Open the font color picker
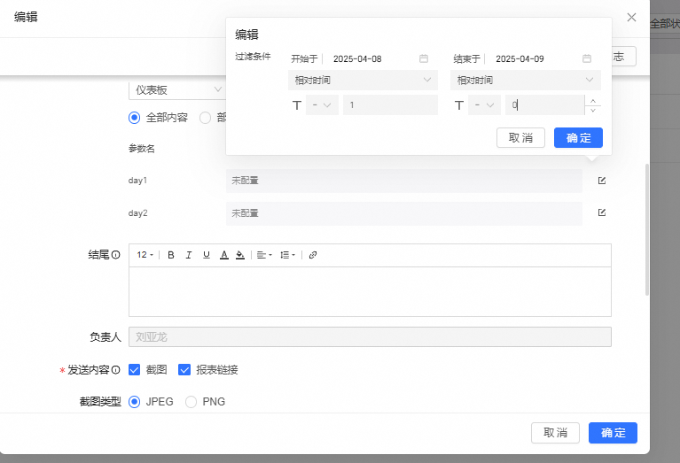 pyautogui.click(x=223, y=255)
